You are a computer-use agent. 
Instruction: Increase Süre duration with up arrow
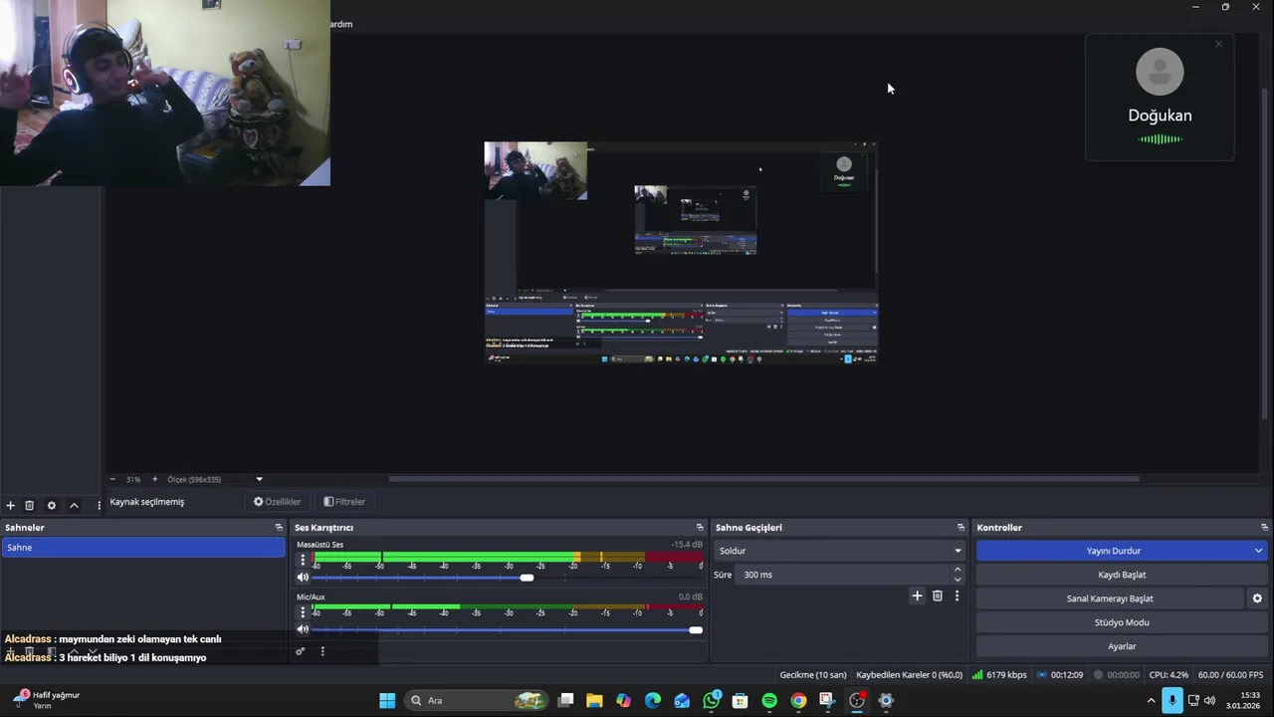[957, 570]
